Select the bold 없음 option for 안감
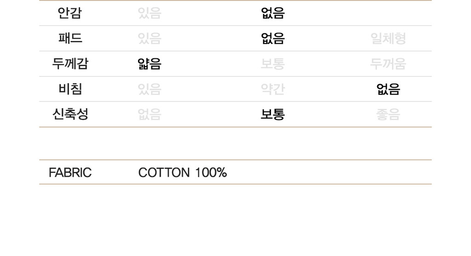The image size is (471, 256). 273,13
